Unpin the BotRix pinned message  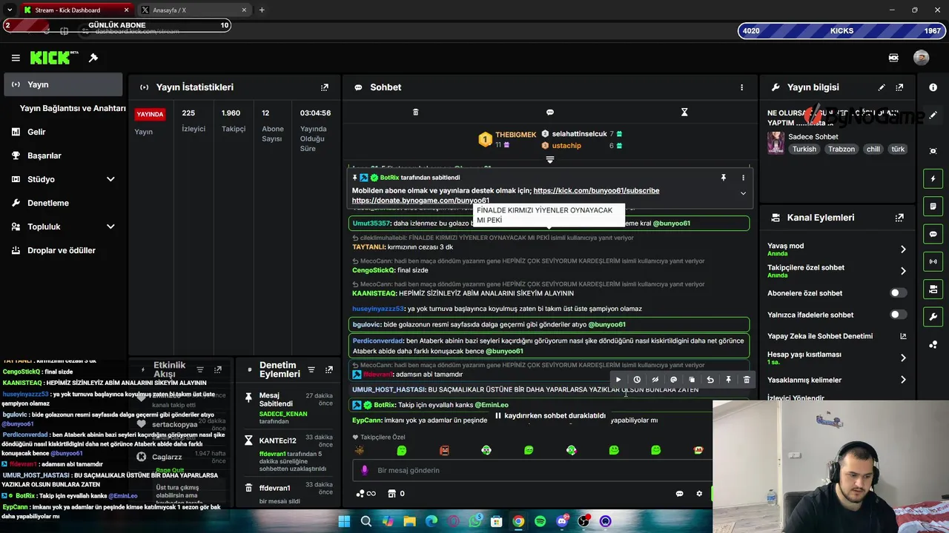723,178
